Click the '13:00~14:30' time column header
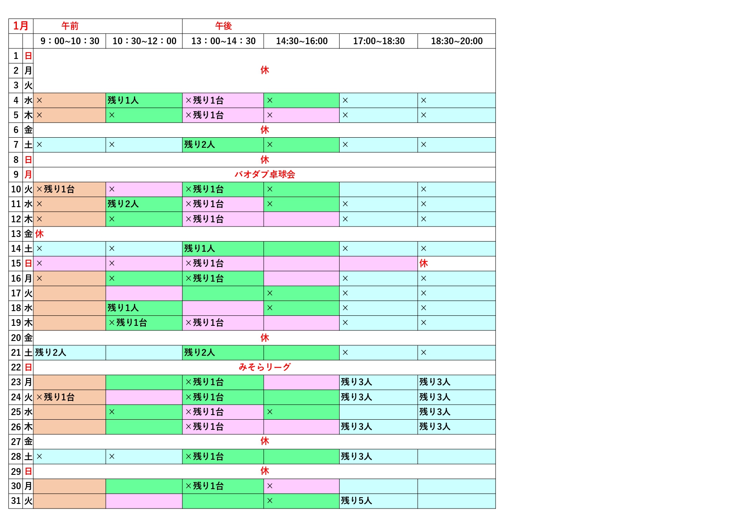 (223, 41)
